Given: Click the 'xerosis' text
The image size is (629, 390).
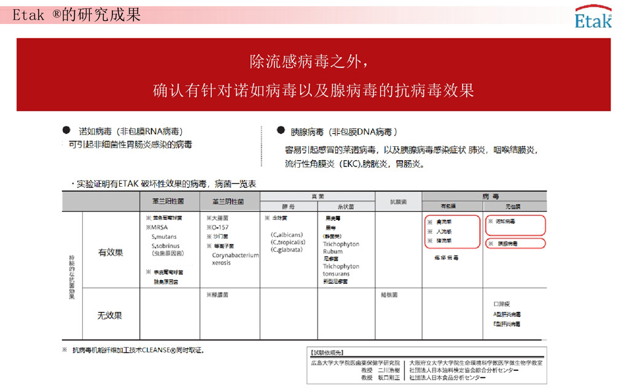Looking at the screenshot, I should pos(221,263).
